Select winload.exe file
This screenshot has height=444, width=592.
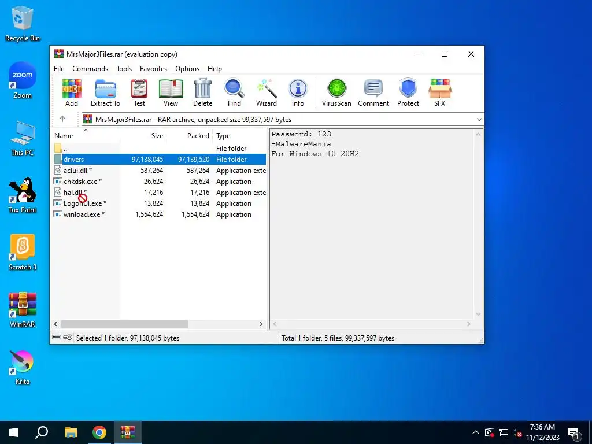pyautogui.click(x=159, y=214)
